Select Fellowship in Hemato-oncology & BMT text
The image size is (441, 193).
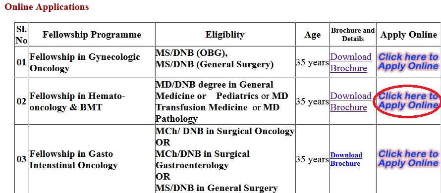(x=77, y=101)
